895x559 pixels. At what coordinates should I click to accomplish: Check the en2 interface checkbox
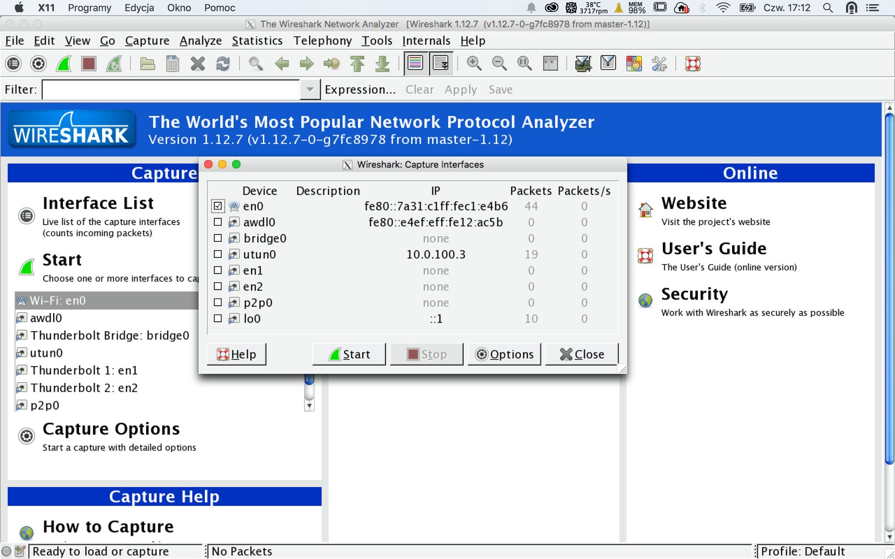tap(218, 287)
